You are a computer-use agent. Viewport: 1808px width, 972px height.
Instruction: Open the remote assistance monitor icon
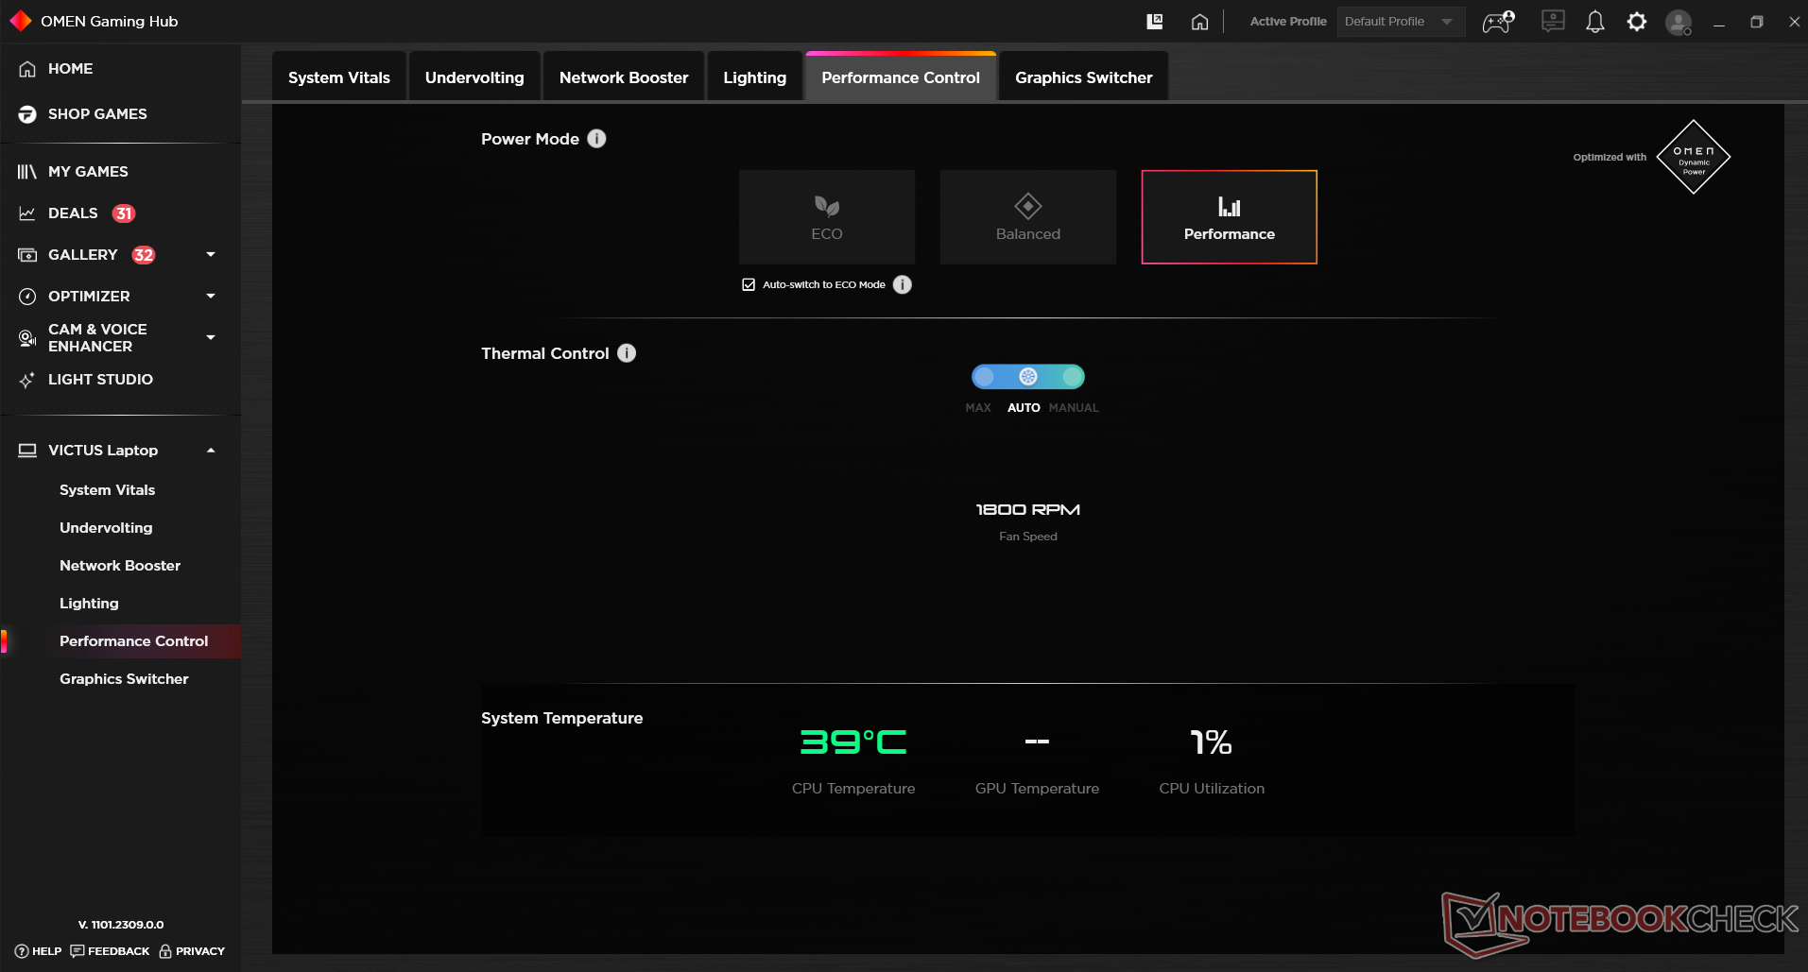point(1553,22)
